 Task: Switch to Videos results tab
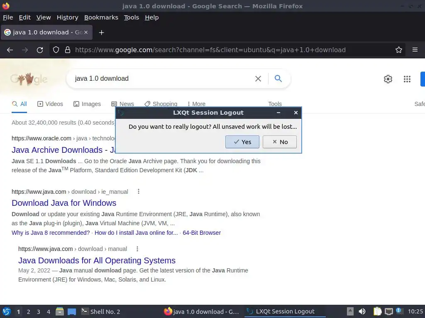50,104
